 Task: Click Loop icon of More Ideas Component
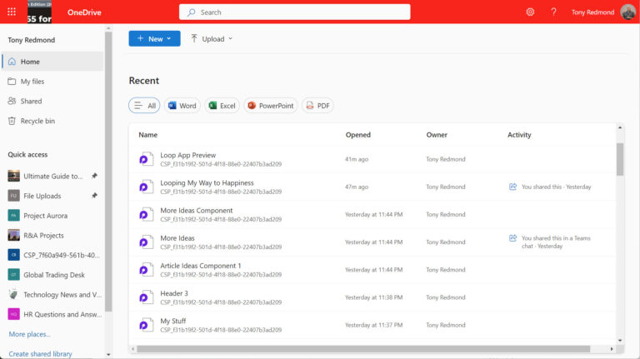click(x=146, y=215)
